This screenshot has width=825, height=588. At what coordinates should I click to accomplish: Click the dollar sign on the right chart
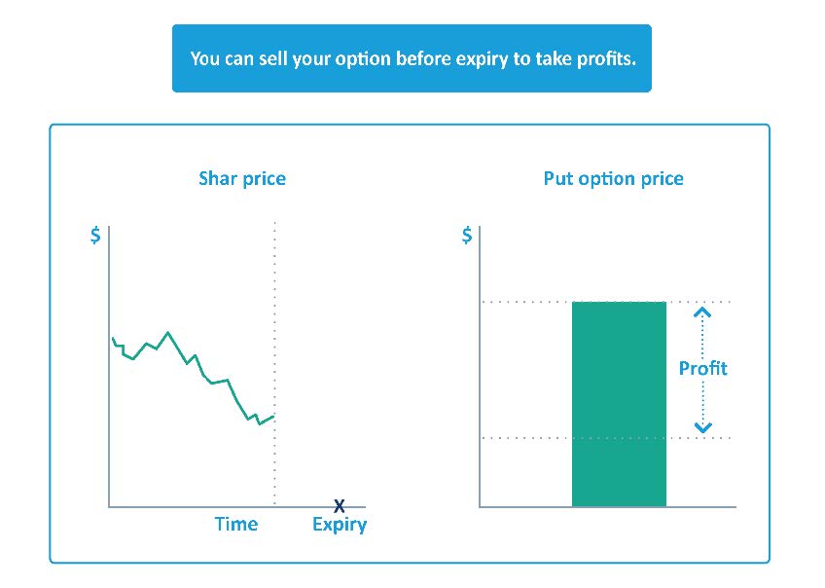point(468,236)
